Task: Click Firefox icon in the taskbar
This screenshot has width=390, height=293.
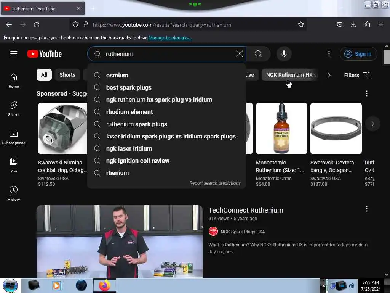Action: pos(105,285)
